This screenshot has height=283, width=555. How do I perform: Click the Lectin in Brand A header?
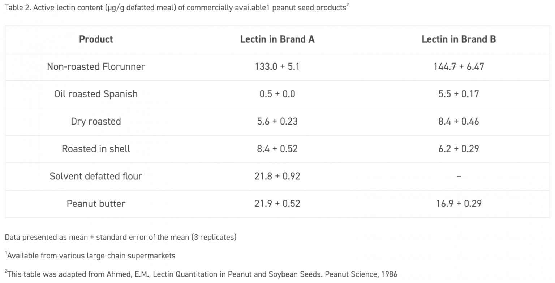pos(277,39)
